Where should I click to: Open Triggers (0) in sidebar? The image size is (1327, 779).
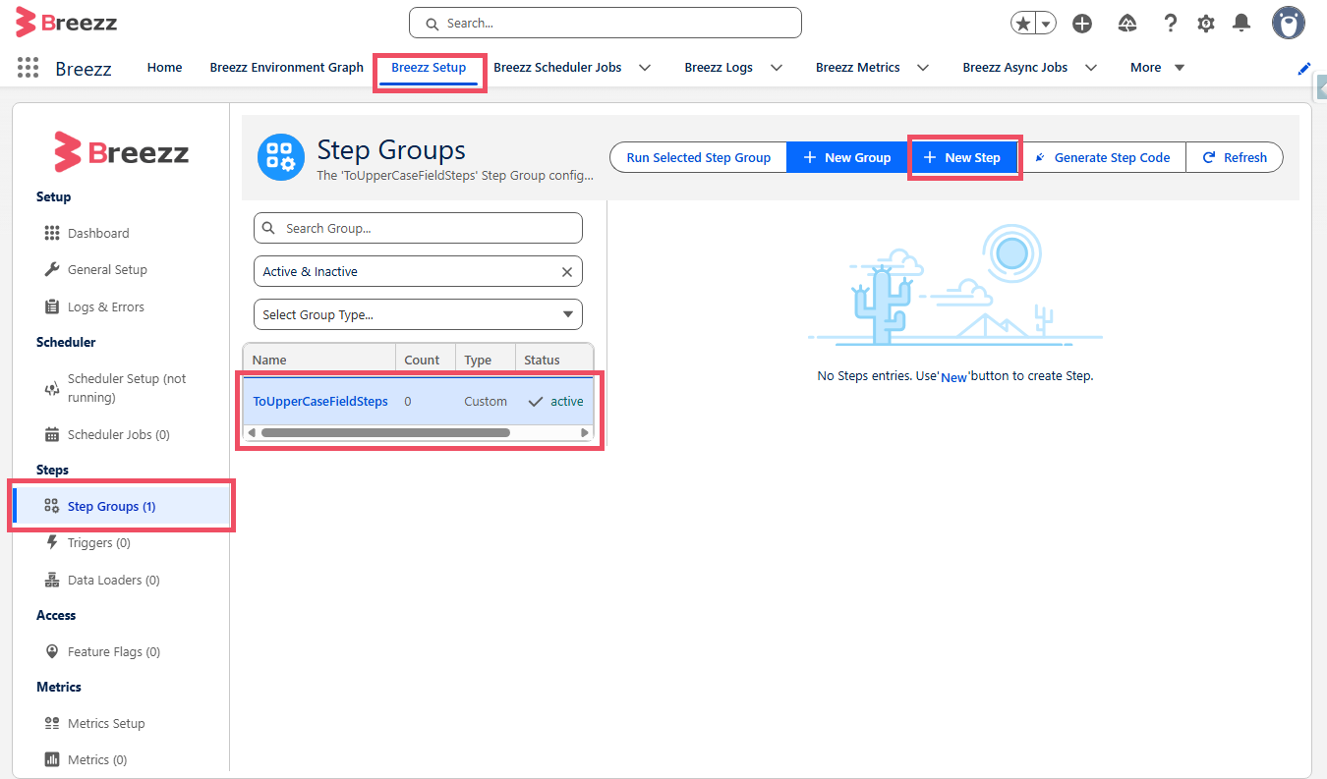99,542
